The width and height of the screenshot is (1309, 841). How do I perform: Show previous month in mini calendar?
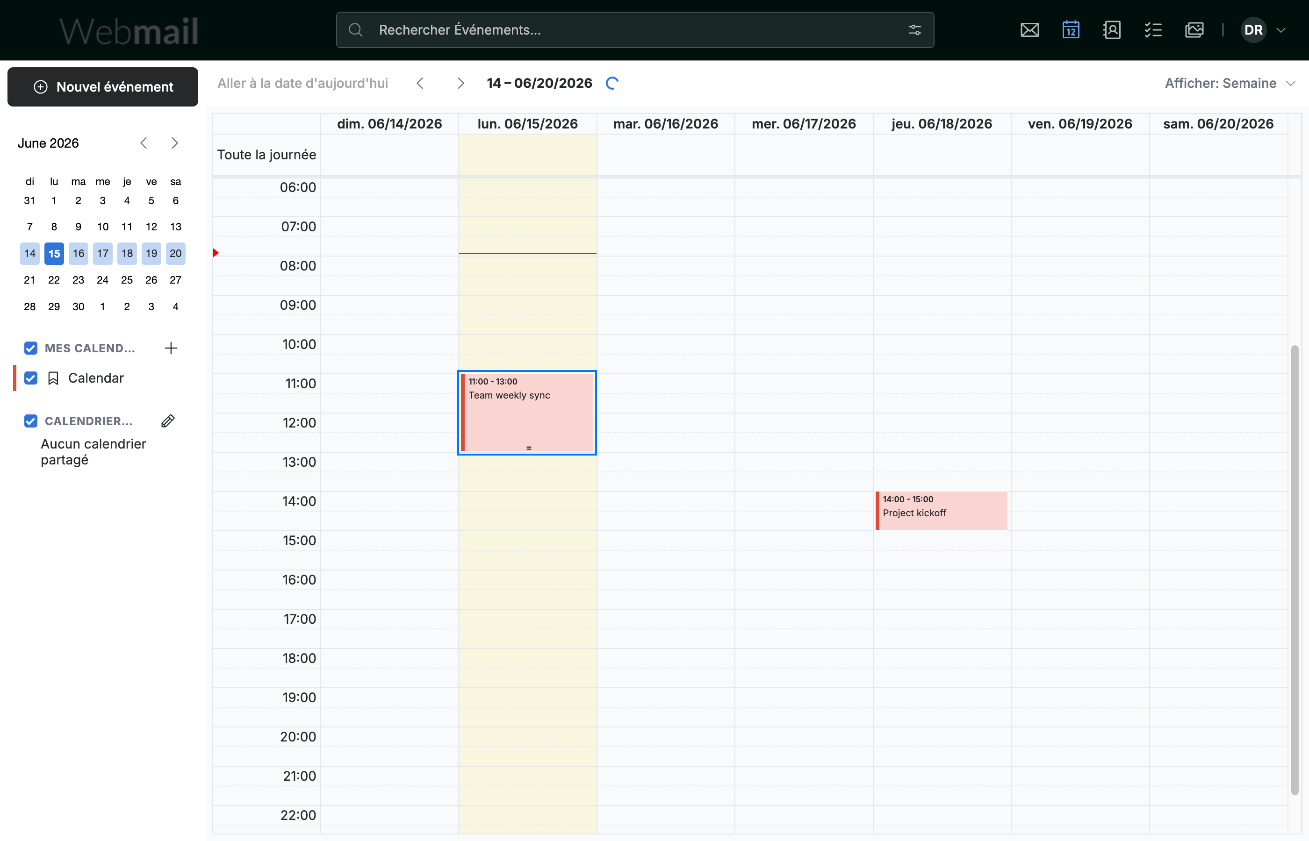point(144,143)
